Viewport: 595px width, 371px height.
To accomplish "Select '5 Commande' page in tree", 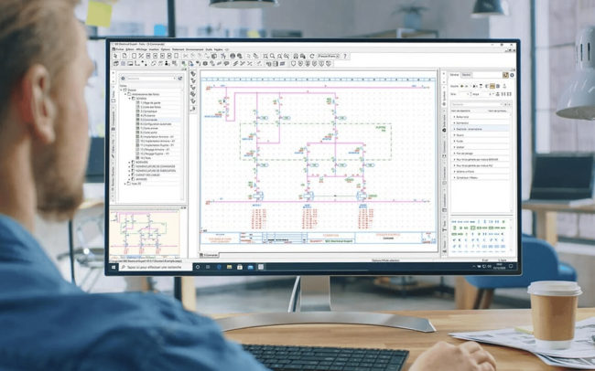I will [x=147, y=120].
